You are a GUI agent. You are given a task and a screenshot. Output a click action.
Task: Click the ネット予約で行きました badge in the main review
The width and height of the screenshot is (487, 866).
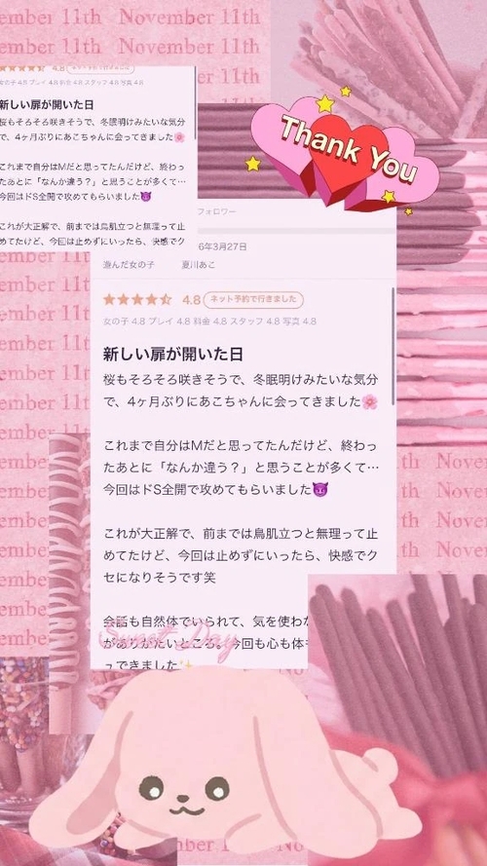tap(253, 300)
